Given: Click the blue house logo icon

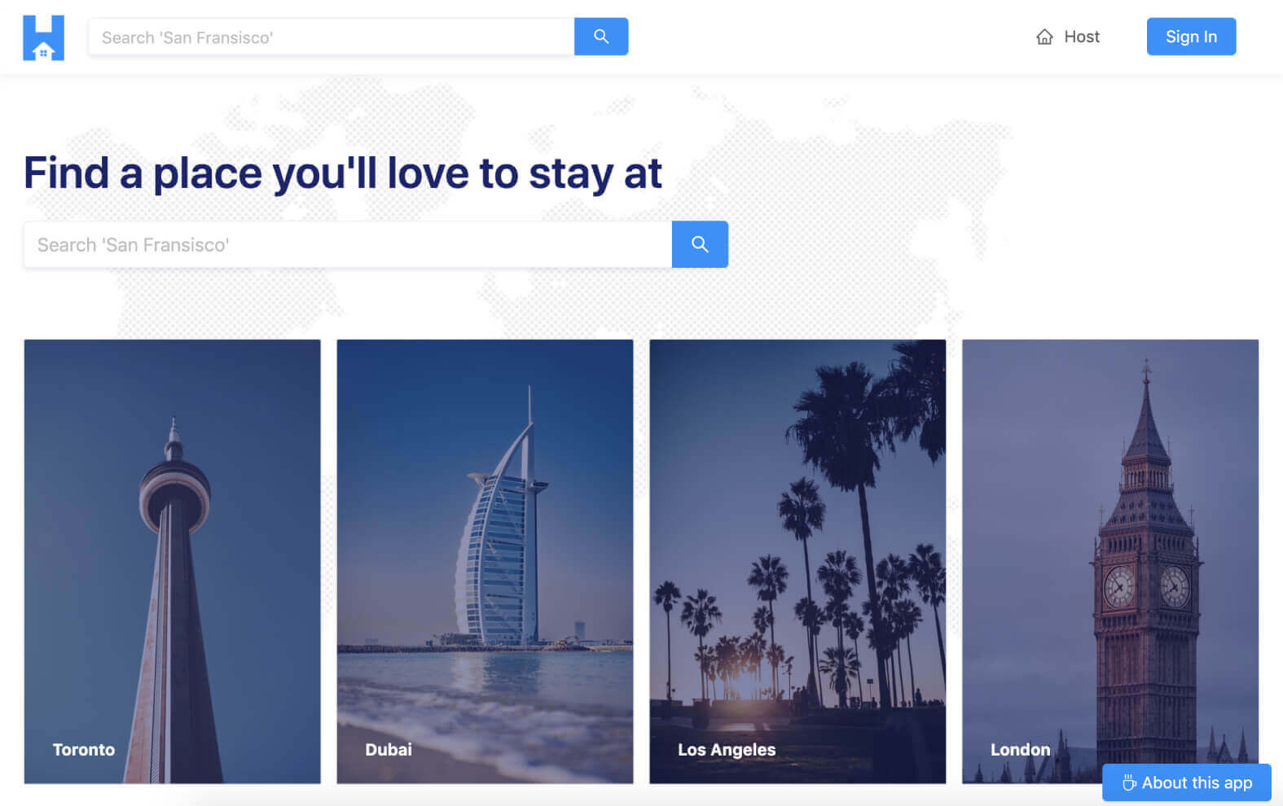Looking at the screenshot, I should pyautogui.click(x=43, y=37).
